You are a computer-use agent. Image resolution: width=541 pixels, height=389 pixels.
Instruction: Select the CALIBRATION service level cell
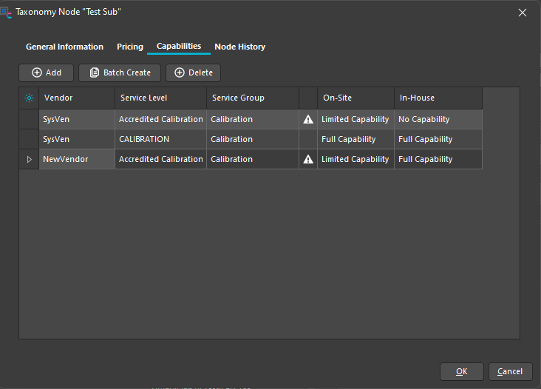tap(160, 139)
